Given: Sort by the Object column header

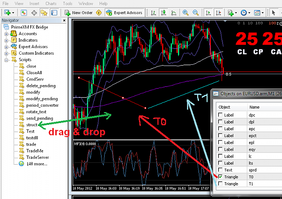Looking at the screenshot, I should pyautogui.click(x=232, y=107).
